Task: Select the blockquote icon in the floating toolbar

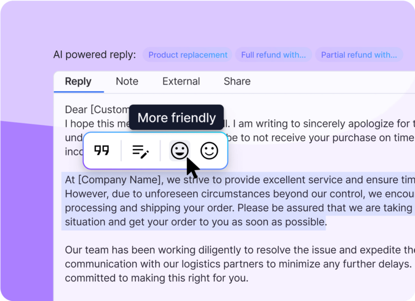Action: click(x=102, y=150)
